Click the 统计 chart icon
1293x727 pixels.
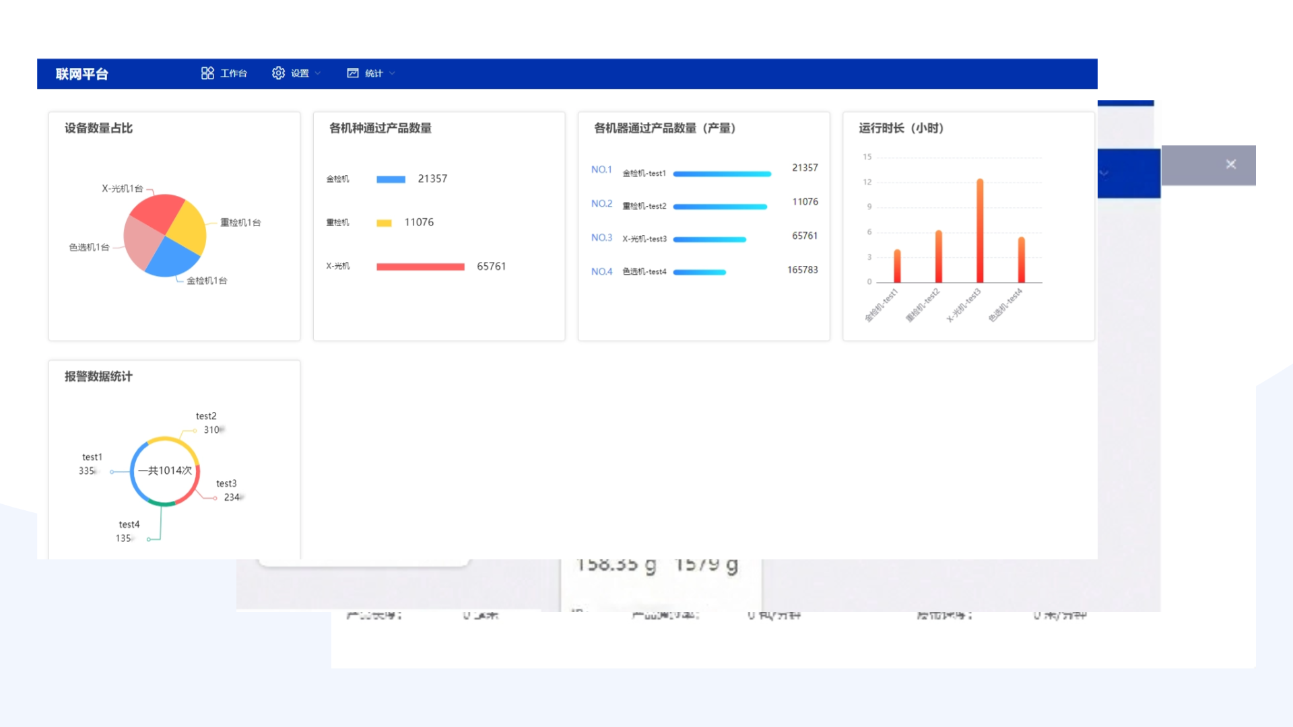352,73
